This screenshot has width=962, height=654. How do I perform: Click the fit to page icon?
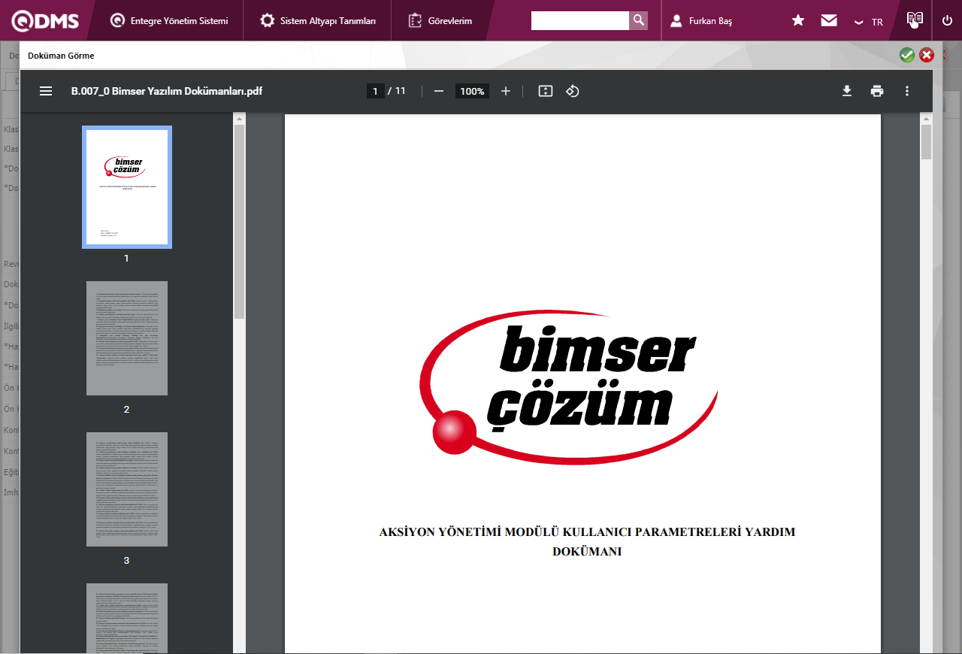click(x=546, y=91)
